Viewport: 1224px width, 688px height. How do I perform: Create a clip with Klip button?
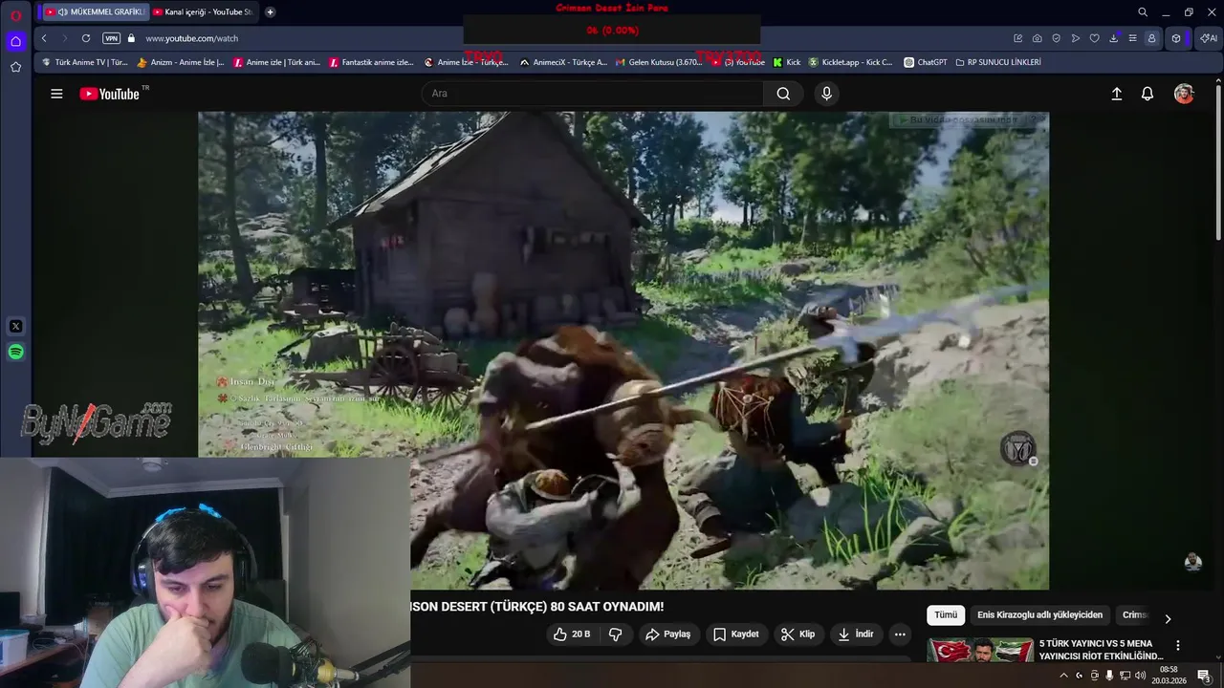tap(798, 634)
